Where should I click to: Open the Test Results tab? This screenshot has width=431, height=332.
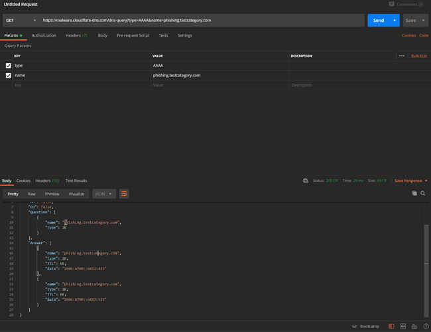coord(76,181)
